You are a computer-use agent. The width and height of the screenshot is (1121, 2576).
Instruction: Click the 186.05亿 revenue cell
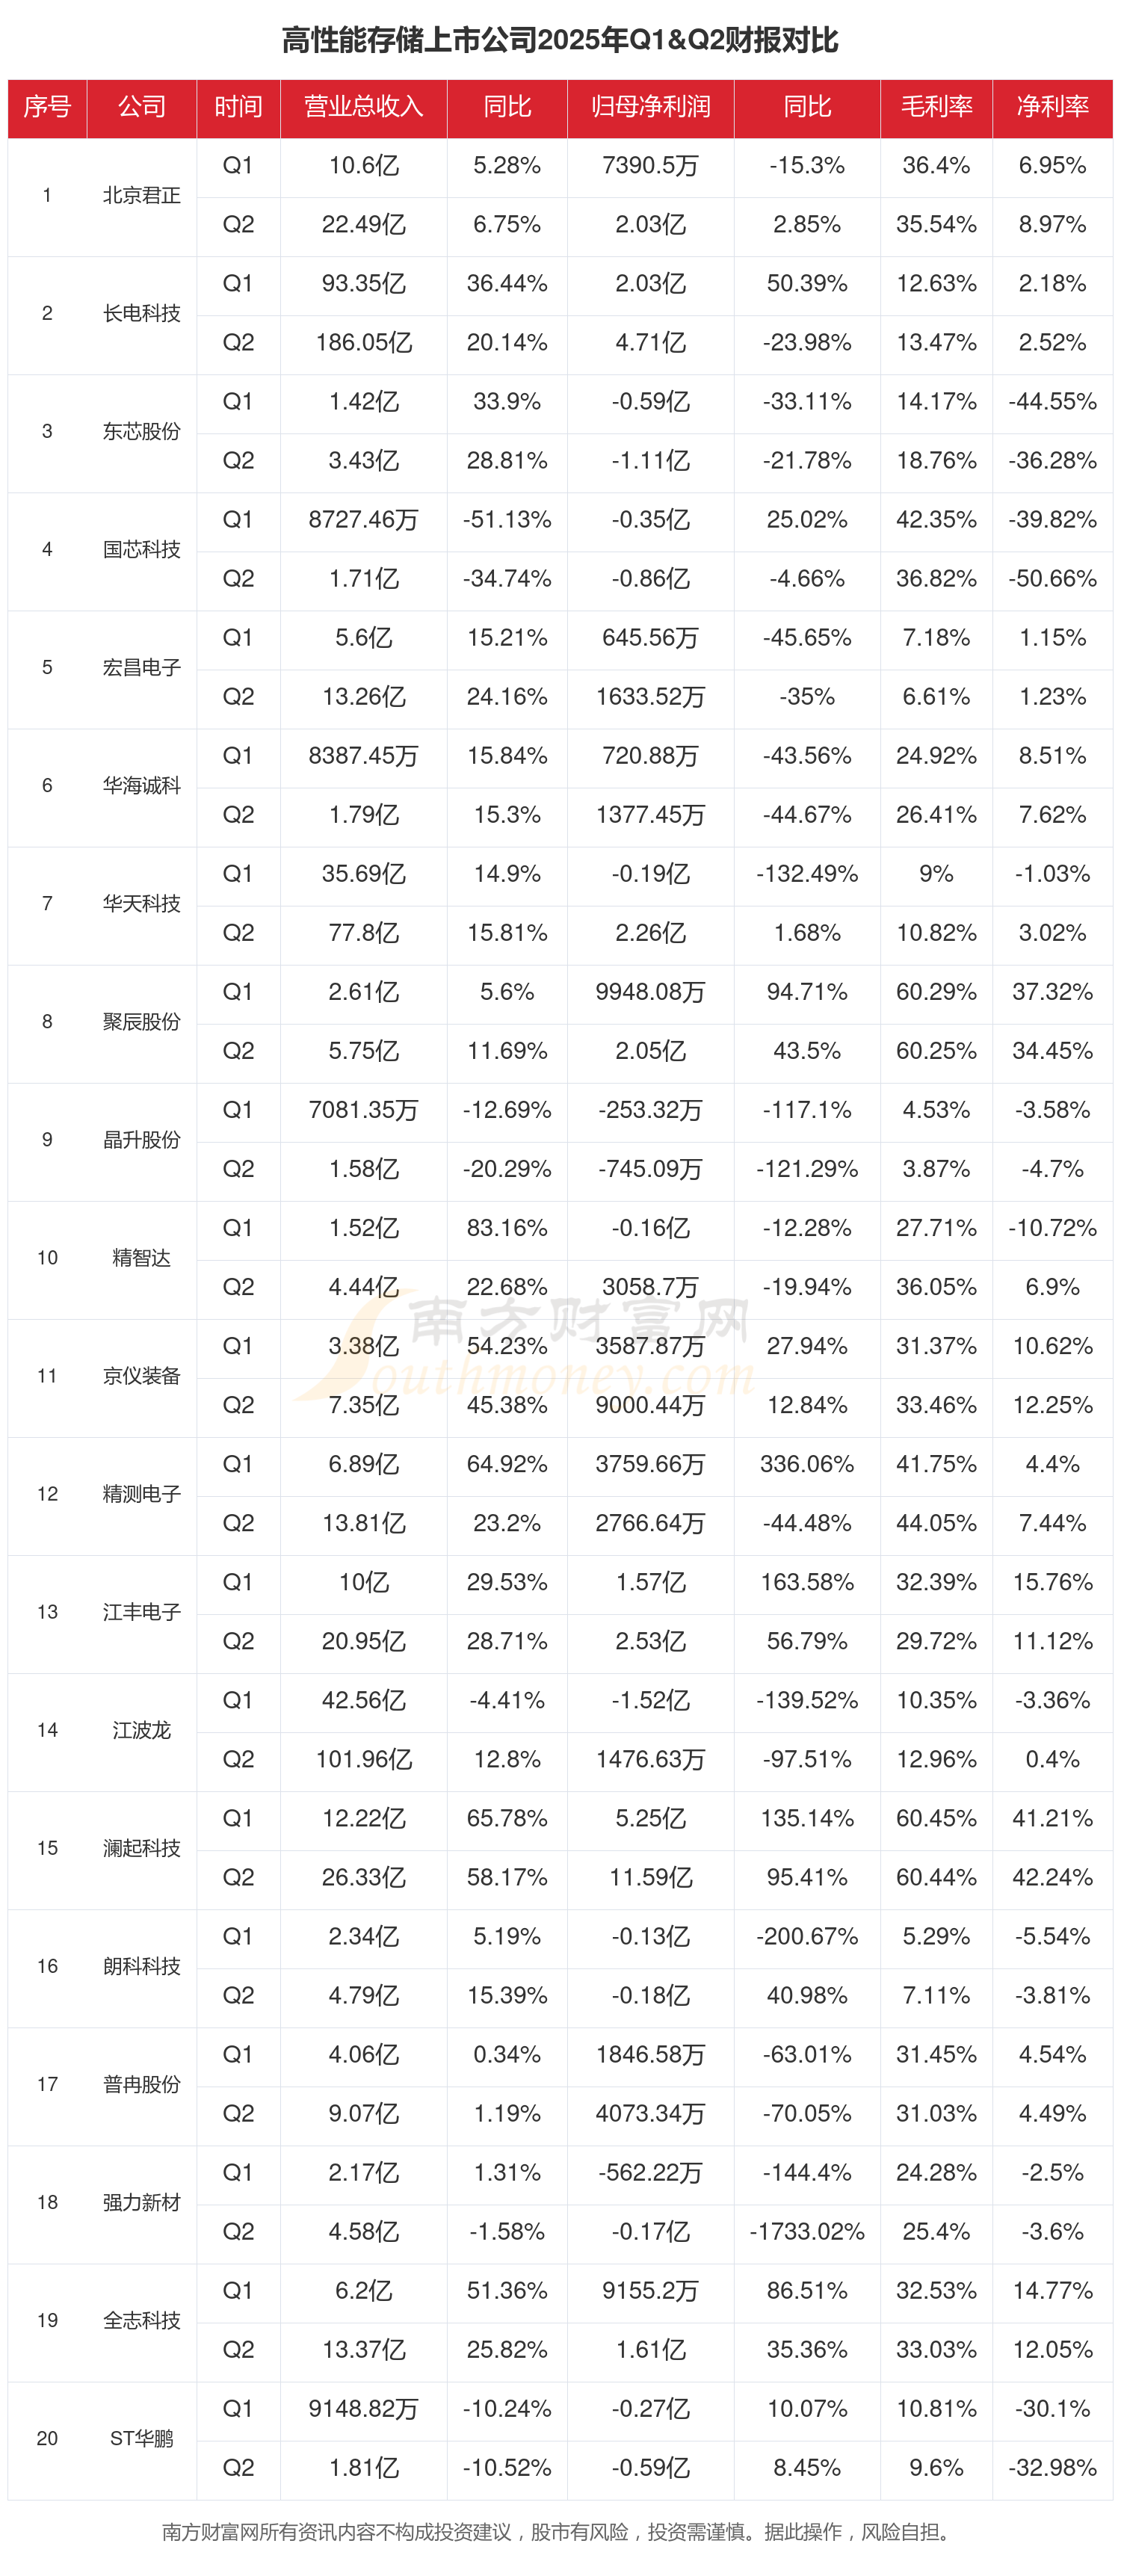pos(363,343)
